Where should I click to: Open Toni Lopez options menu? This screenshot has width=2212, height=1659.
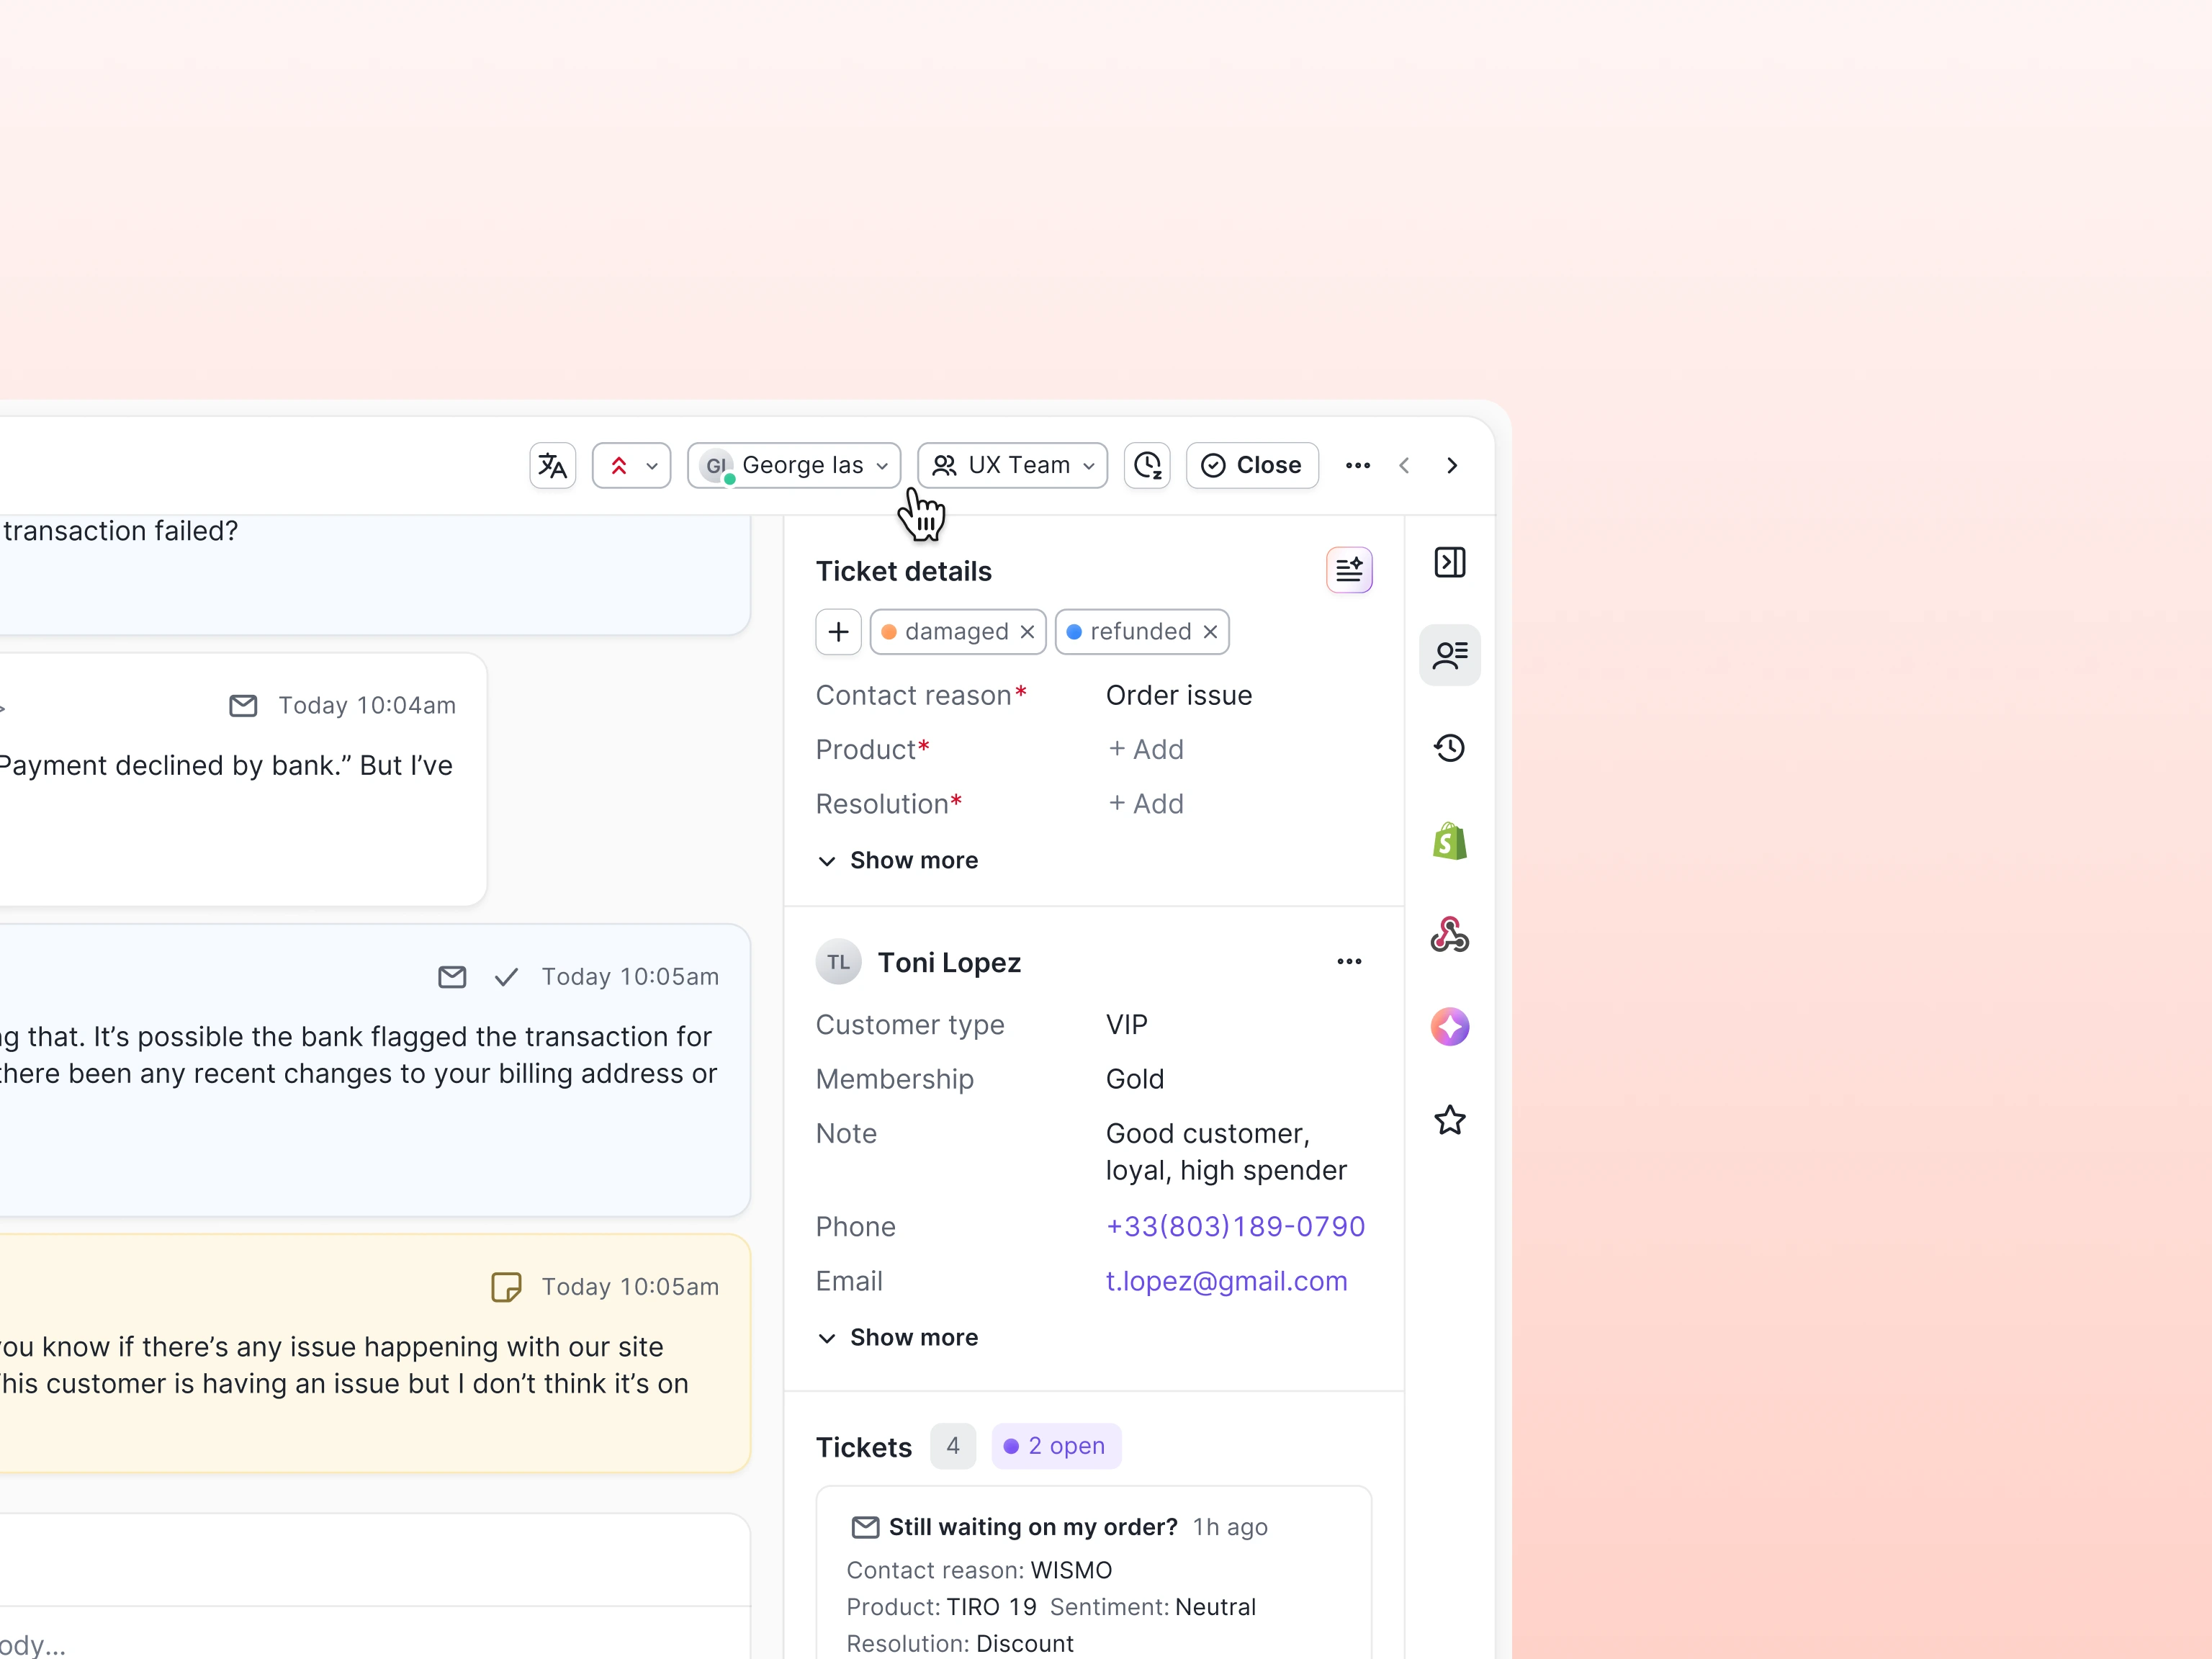[1349, 961]
